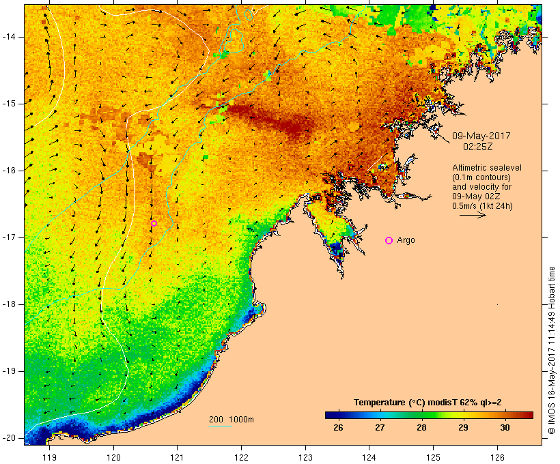Viewport: 560px width, 464px height.
Task: Click the longitude axis label '125'
Action: point(433,457)
